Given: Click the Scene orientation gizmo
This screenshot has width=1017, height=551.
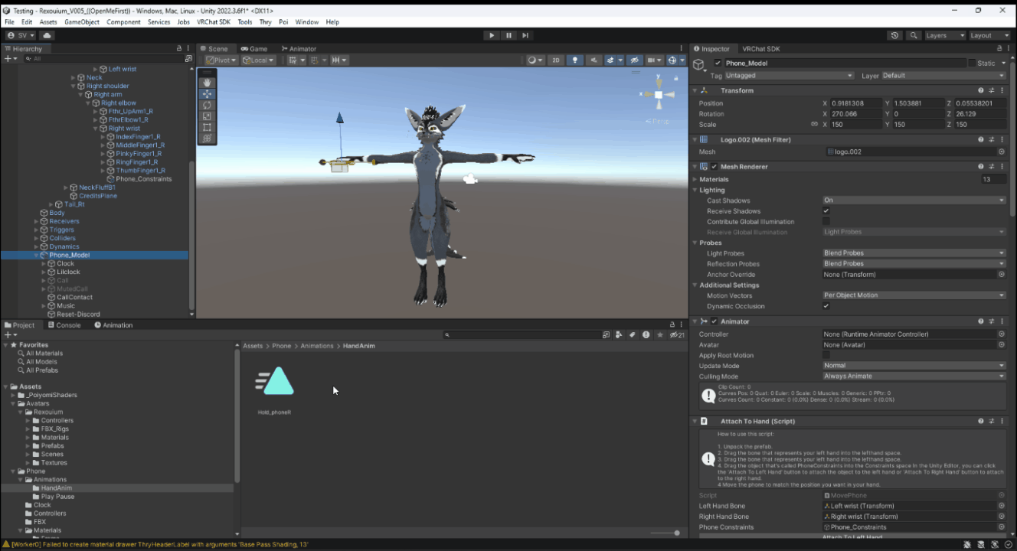Looking at the screenshot, I should point(658,95).
